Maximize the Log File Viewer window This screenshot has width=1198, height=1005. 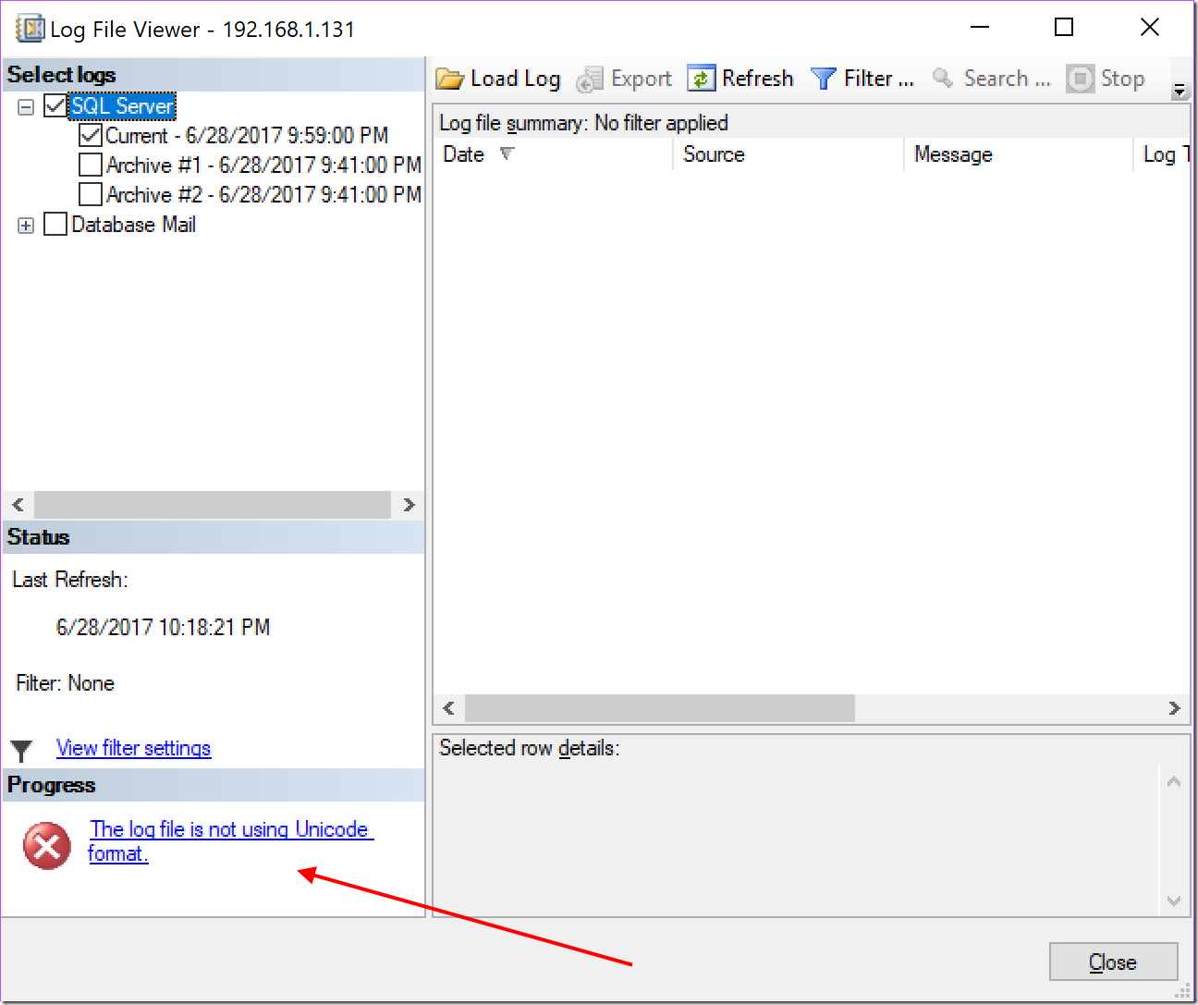pos(1064,28)
